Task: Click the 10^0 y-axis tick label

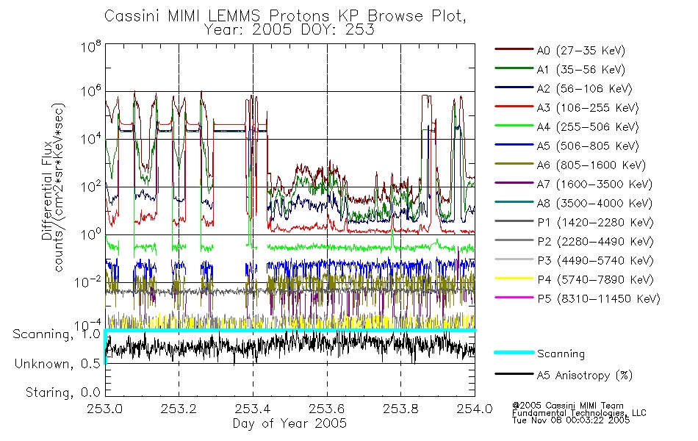Action: pyautogui.click(x=91, y=234)
